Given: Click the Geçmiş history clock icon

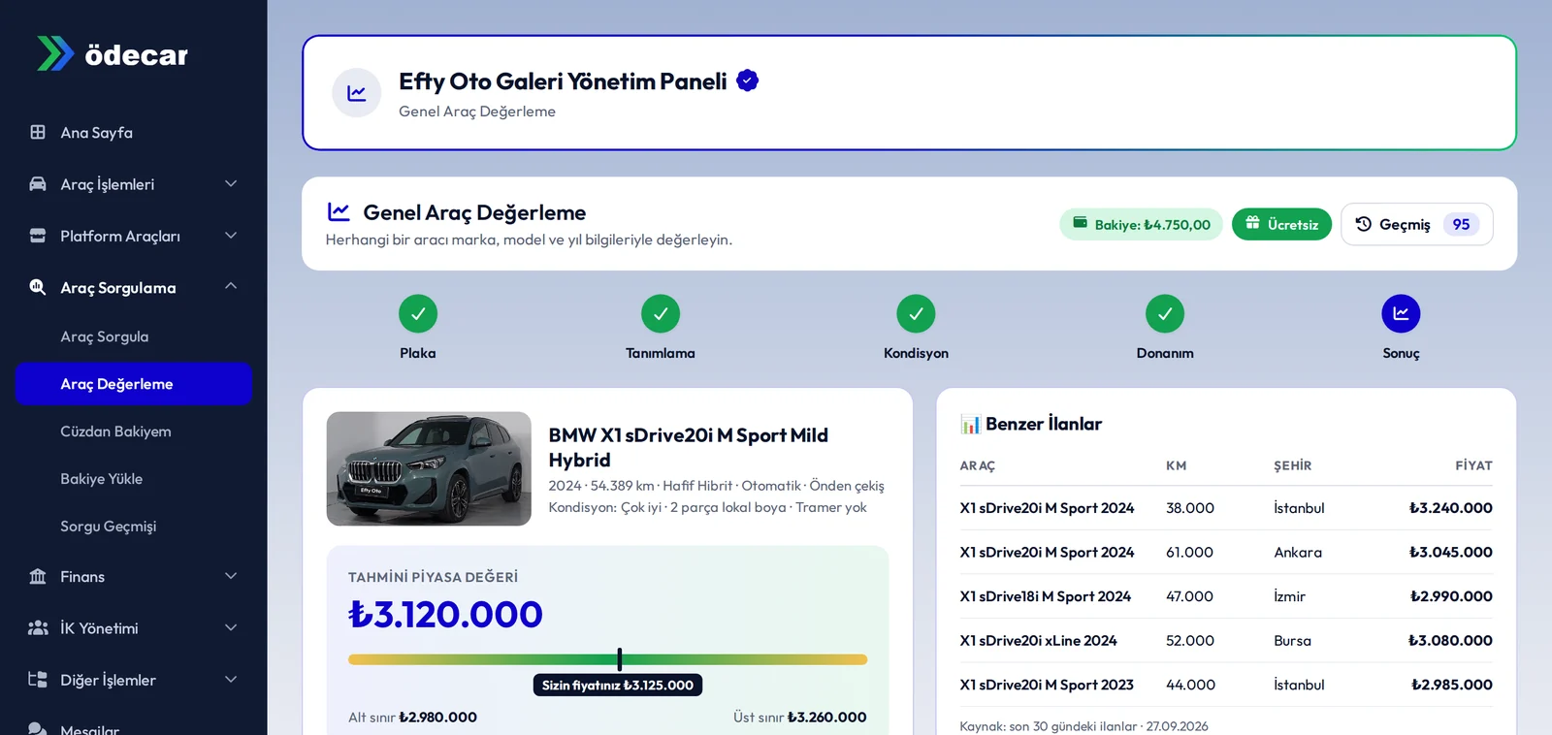Looking at the screenshot, I should (x=1363, y=224).
